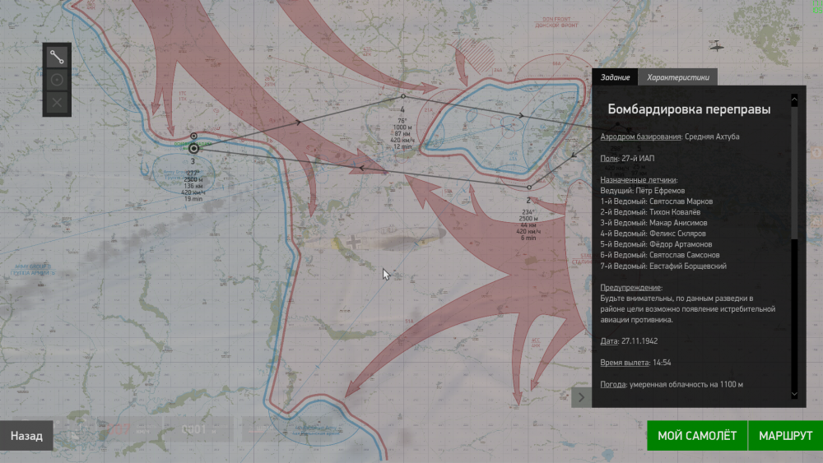Select pilot 2-й Ведомый: Тихон Ковалёв
Image resolution: width=823 pixels, height=463 pixels.
click(650, 212)
